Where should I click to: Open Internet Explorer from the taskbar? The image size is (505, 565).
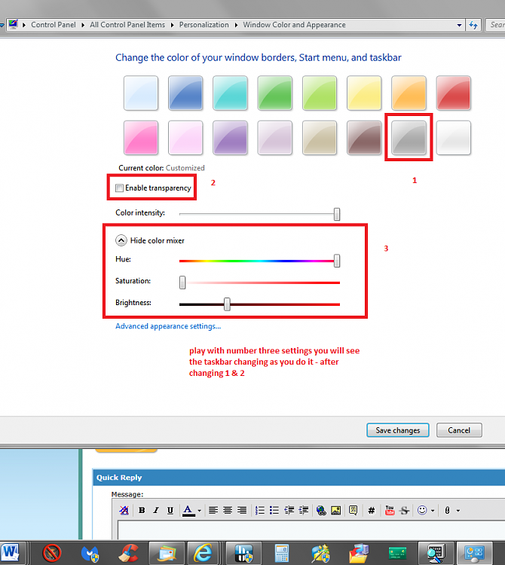pos(203,552)
